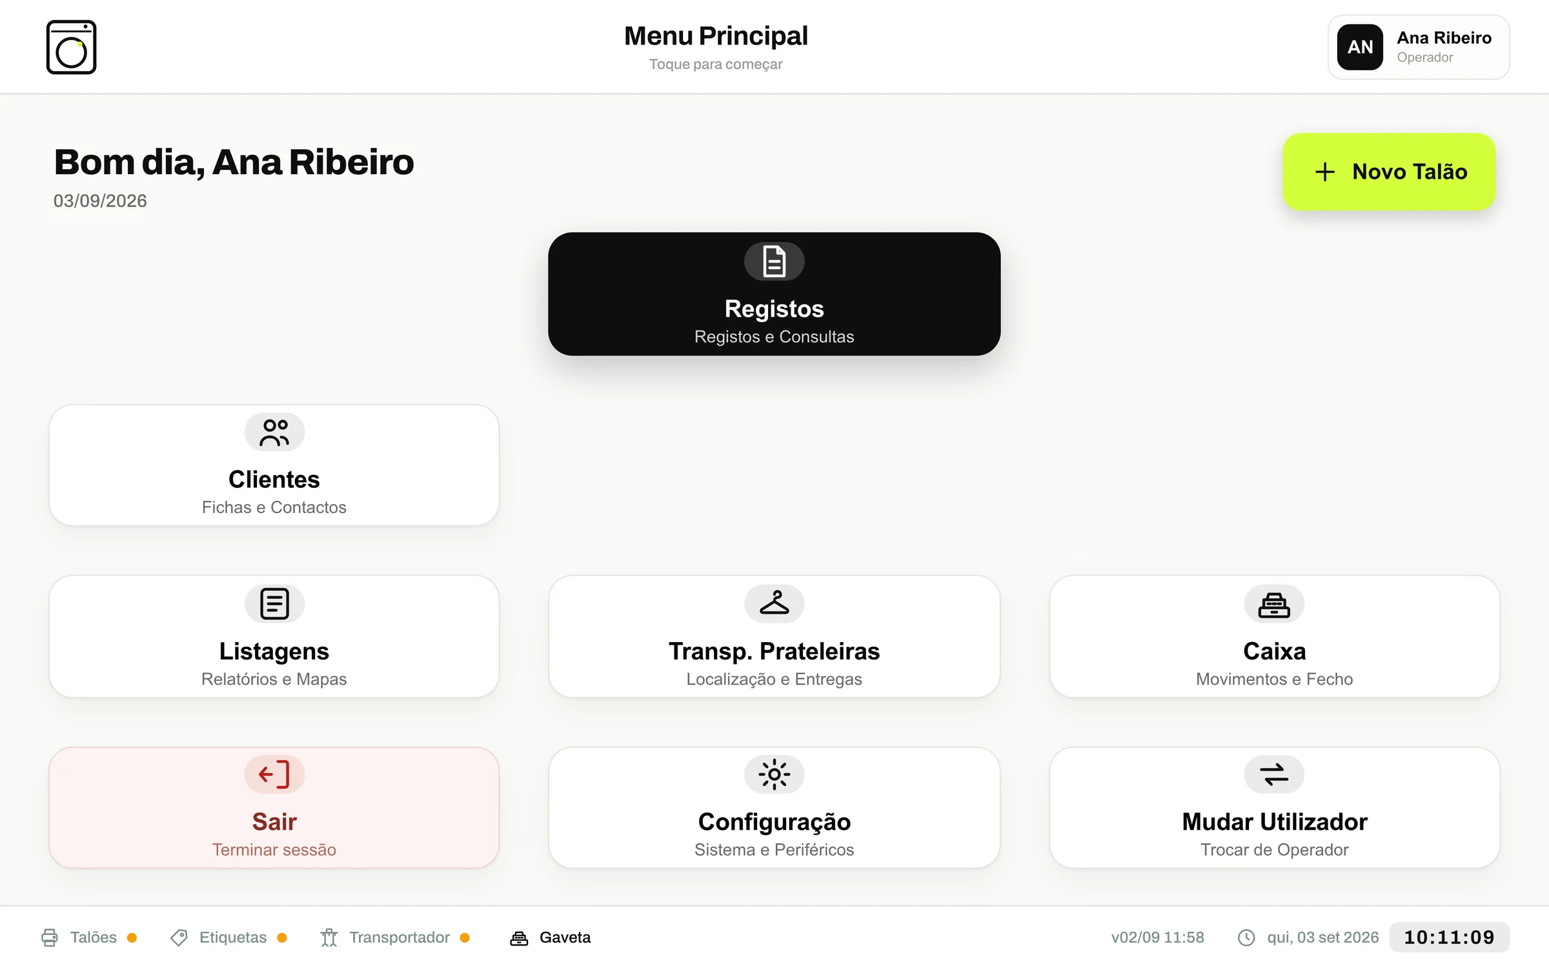Screen dimensions: 1549x968
Task: Select Etiquetas label status in footer
Action: 228,937
